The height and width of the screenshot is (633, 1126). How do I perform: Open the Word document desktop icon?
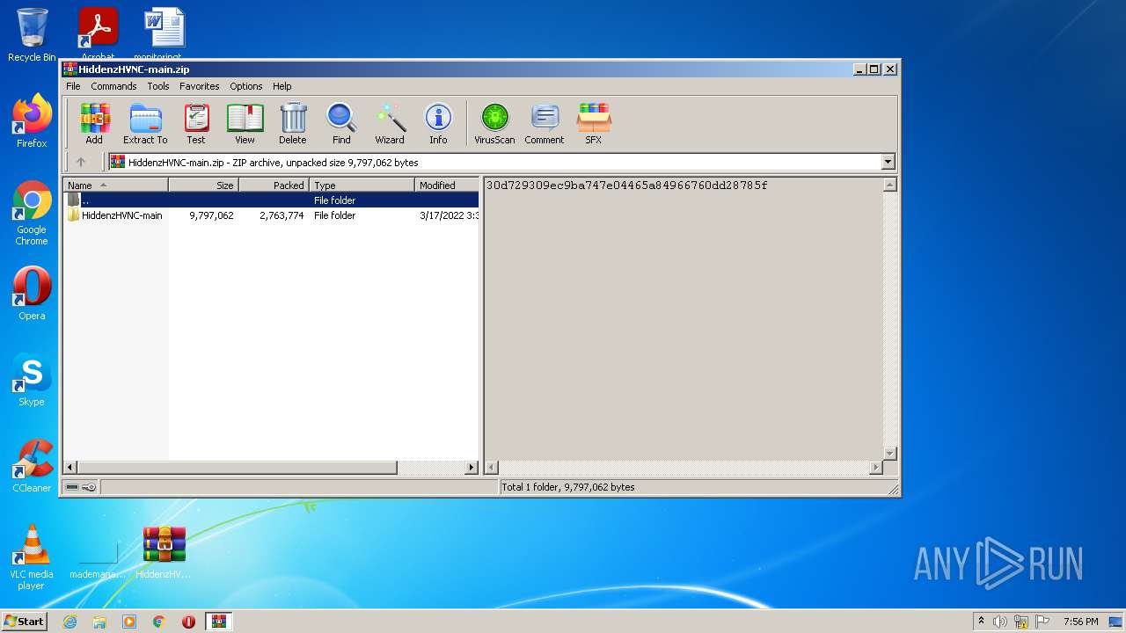165,33
